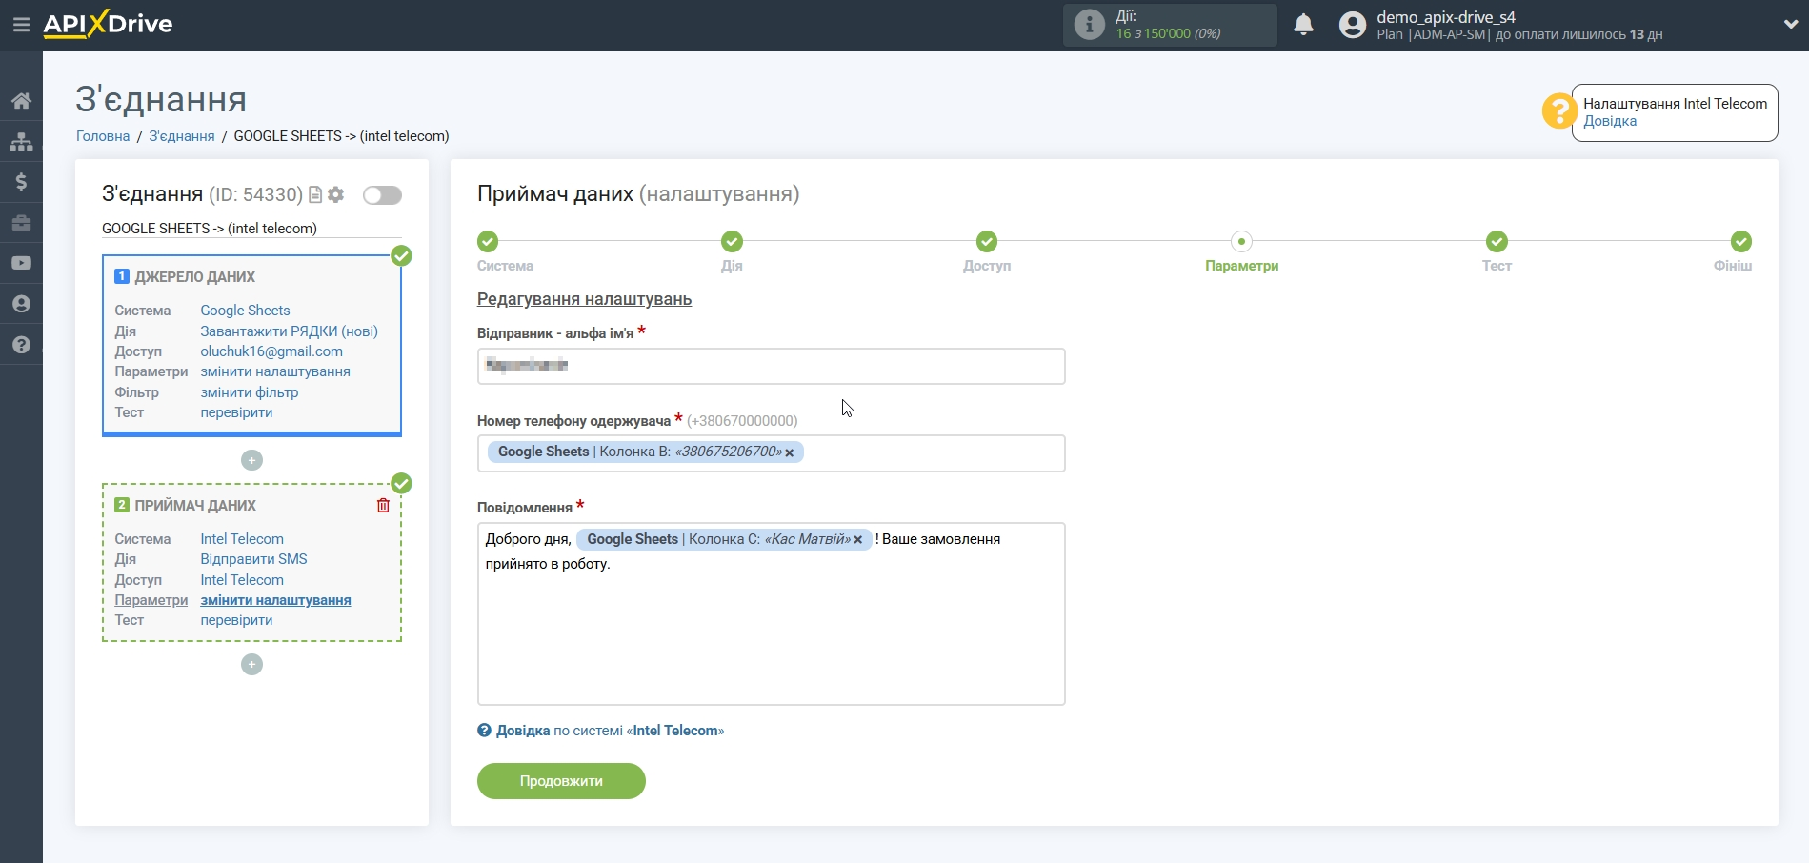This screenshot has width=1809, height=863.
Task: Select the Google Sheets Колонка C tag
Action: pyautogui.click(x=724, y=539)
